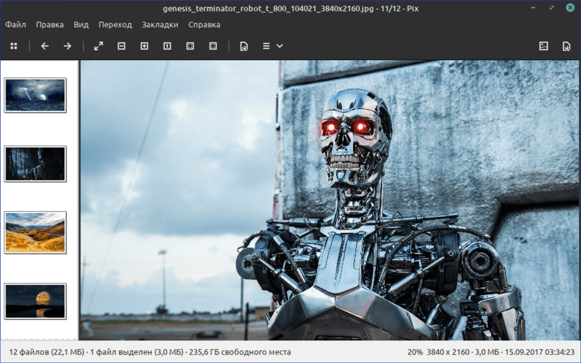Select the moon over water thumbnail

[35, 301]
